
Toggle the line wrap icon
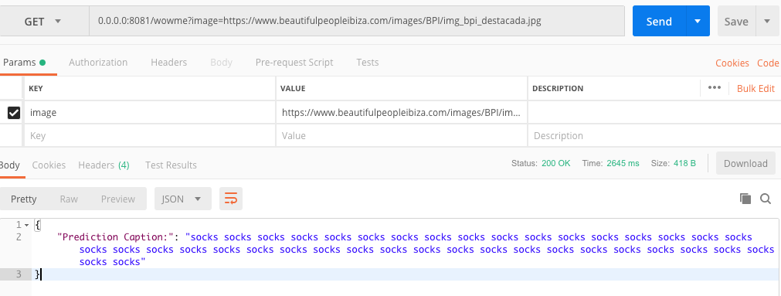coord(231,199)
